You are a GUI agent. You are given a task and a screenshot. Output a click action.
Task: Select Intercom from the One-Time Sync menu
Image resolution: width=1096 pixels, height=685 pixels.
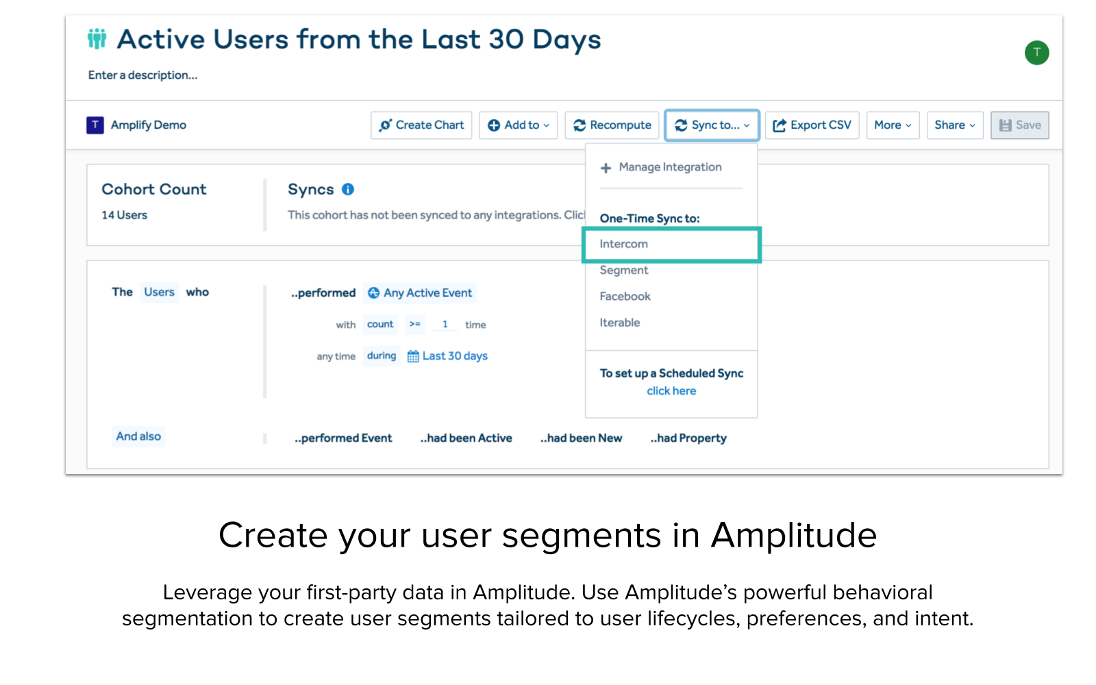[623, 244]
